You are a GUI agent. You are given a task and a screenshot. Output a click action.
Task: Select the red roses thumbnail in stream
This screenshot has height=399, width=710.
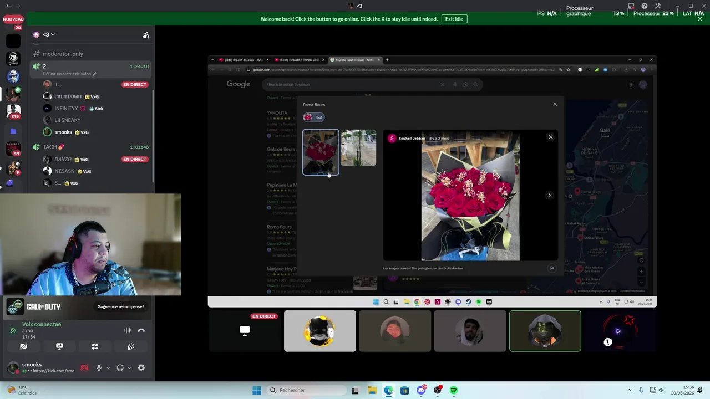(x=321, y=152)
